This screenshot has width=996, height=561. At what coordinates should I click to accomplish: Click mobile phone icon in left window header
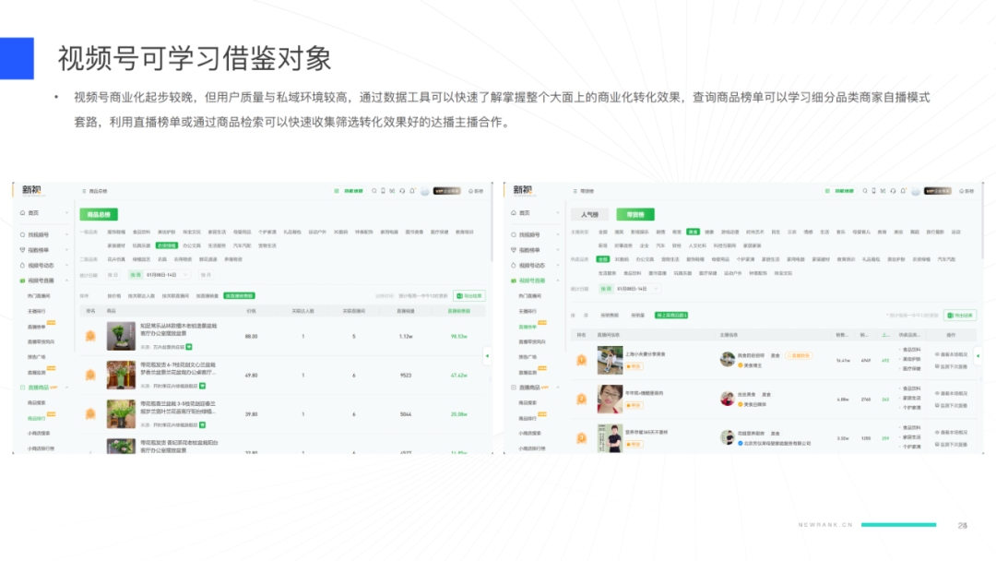(x=383, y=191)
